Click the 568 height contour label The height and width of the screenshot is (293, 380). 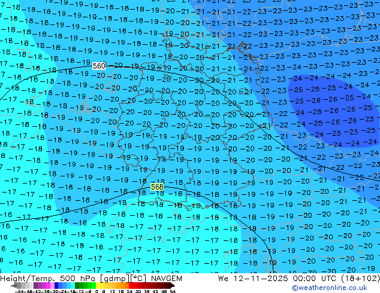point(157,187)
